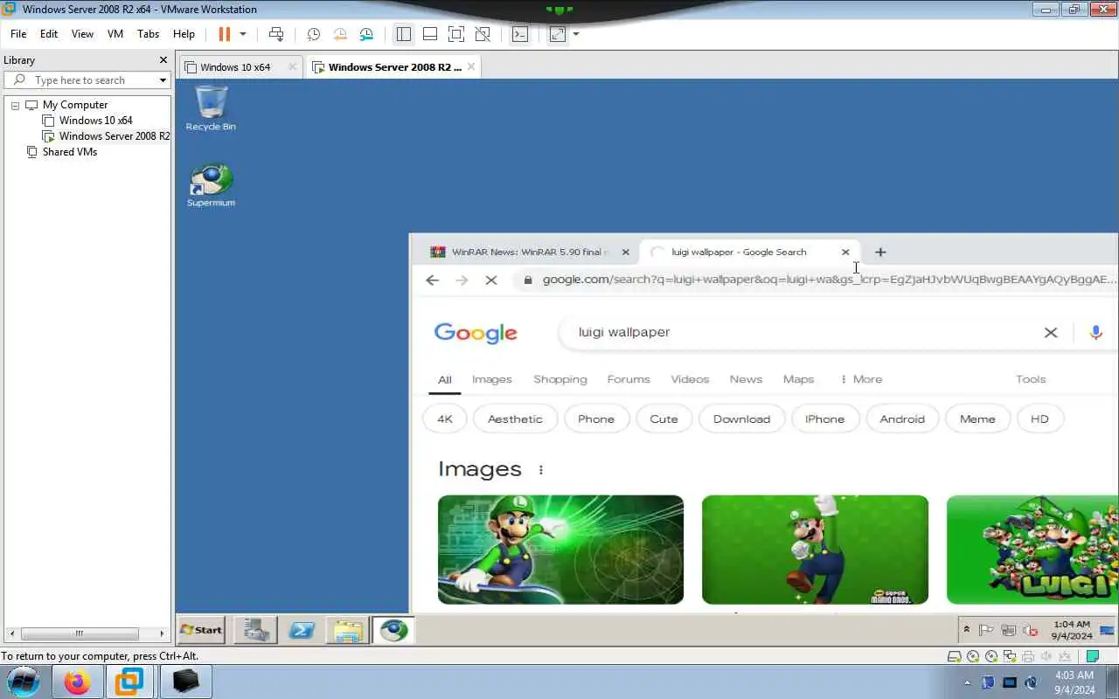Open Server Manager on guest taskbar
Screen dimensions: 1119x699
(x=256, y=629)
